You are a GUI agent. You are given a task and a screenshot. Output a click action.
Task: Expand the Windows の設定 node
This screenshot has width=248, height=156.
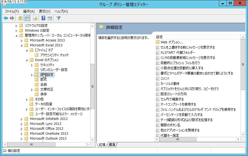click(x=16, y=31)
